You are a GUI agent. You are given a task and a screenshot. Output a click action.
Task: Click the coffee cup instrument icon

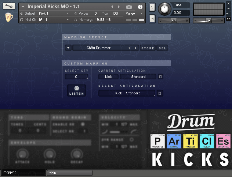pyautogui.click(x=9, y=17)
